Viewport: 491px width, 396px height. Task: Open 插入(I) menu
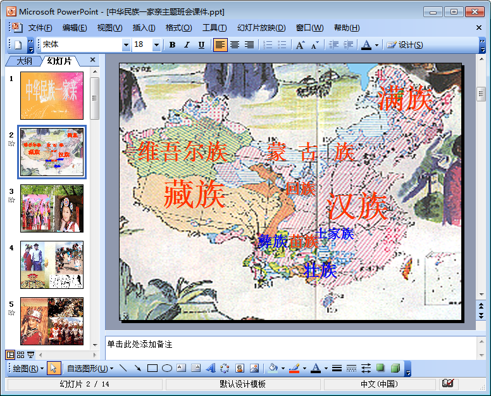(x=144, y=28)
